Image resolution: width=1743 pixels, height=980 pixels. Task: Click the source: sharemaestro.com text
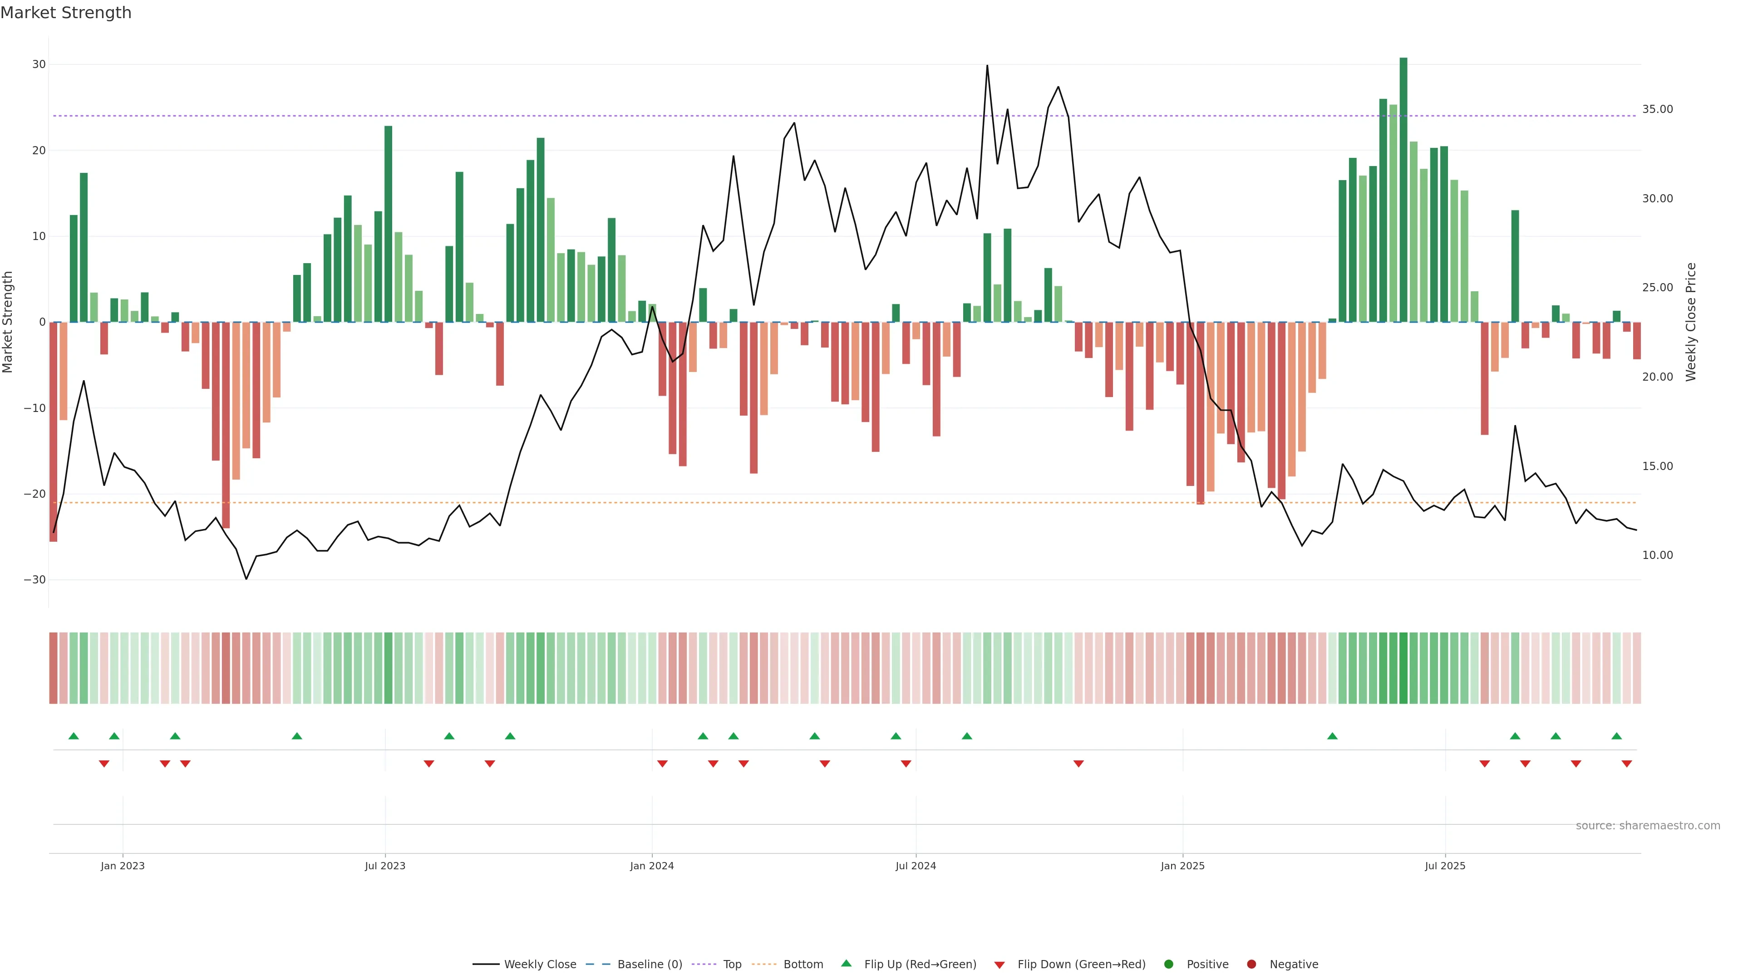[x=1648, y=826]
